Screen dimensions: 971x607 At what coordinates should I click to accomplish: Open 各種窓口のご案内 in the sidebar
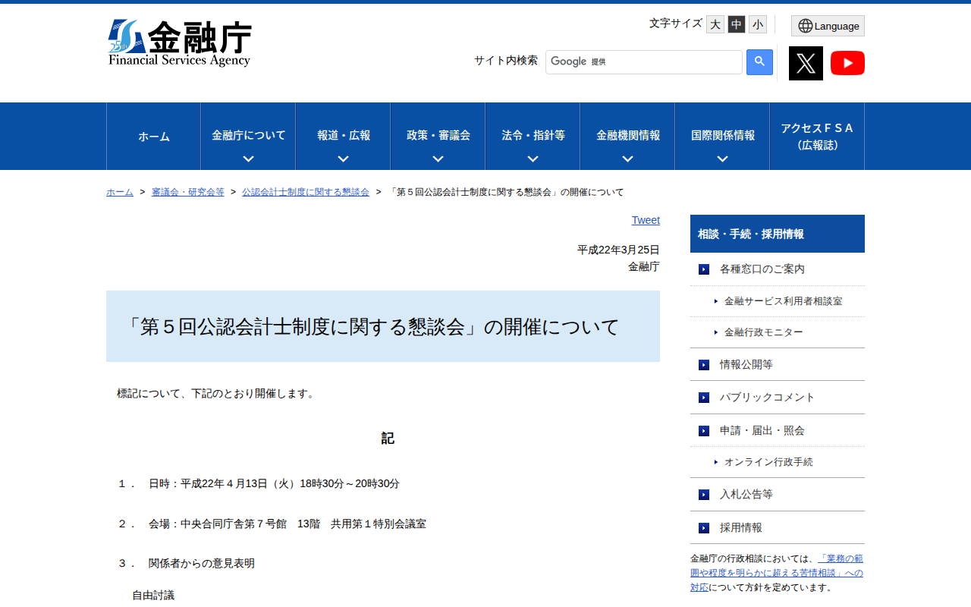pos(762,269)
